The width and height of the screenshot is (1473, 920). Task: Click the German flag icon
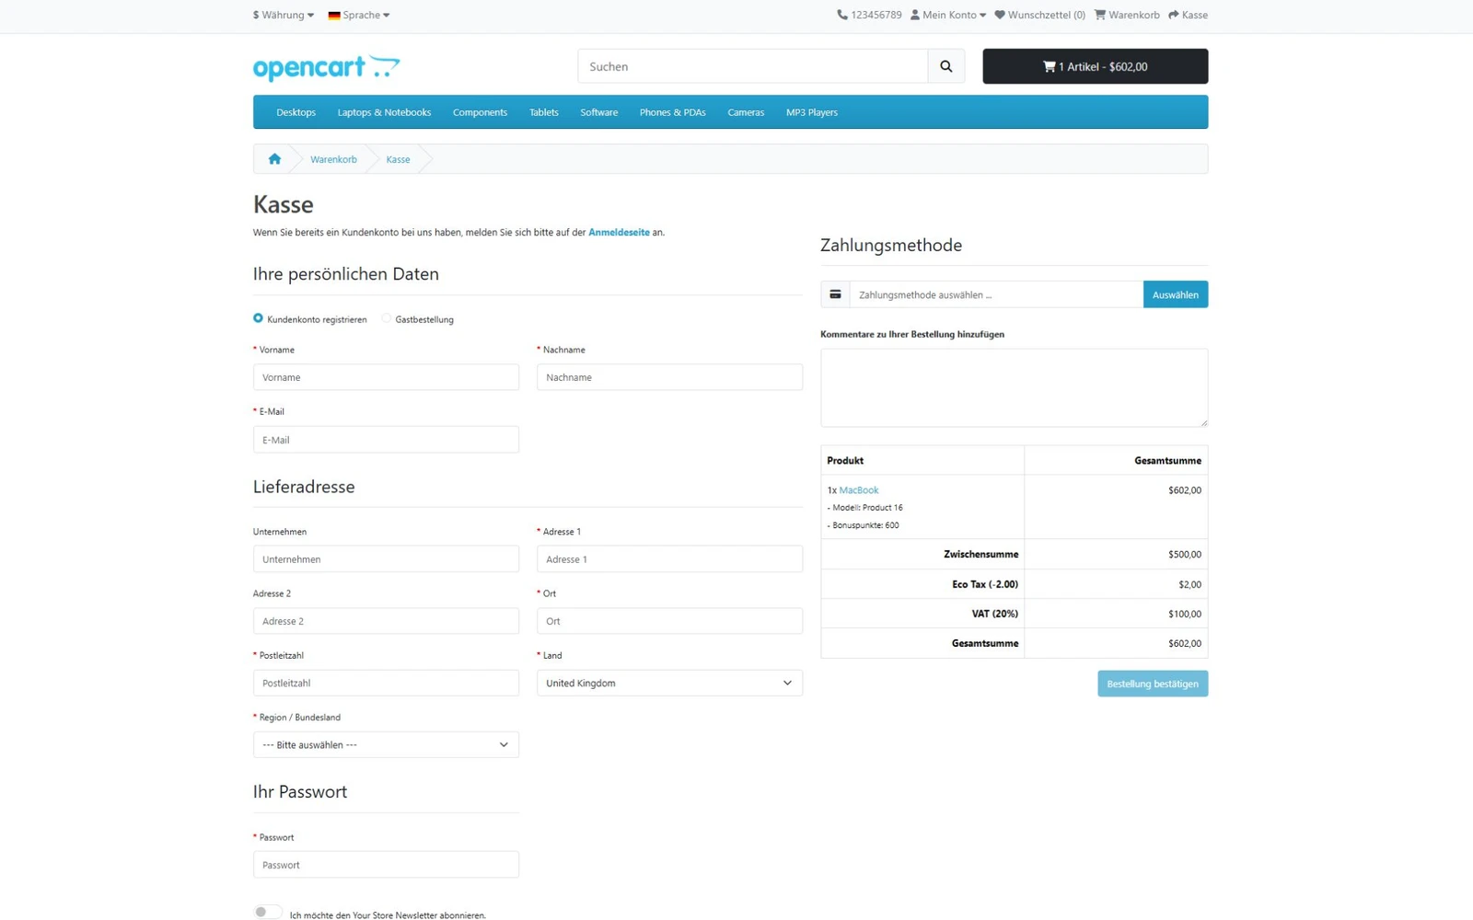[x=334, y=15]
